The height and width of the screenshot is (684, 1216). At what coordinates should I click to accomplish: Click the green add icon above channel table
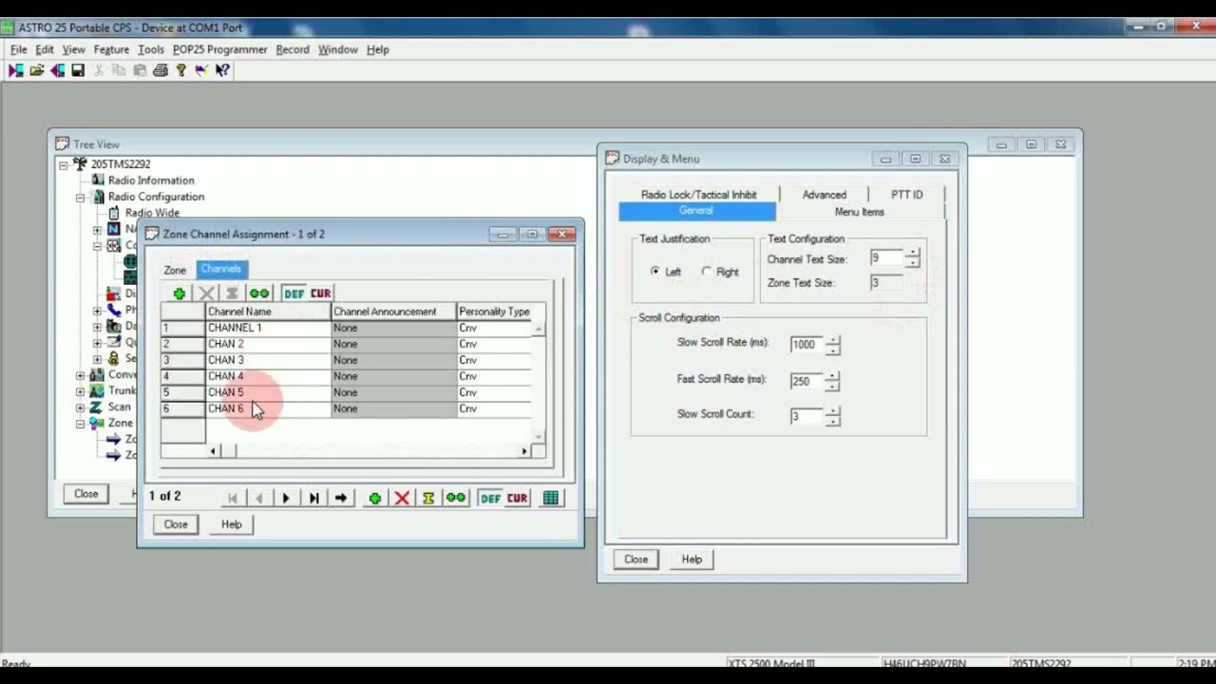pyautogui.click(x=179, y=294)
